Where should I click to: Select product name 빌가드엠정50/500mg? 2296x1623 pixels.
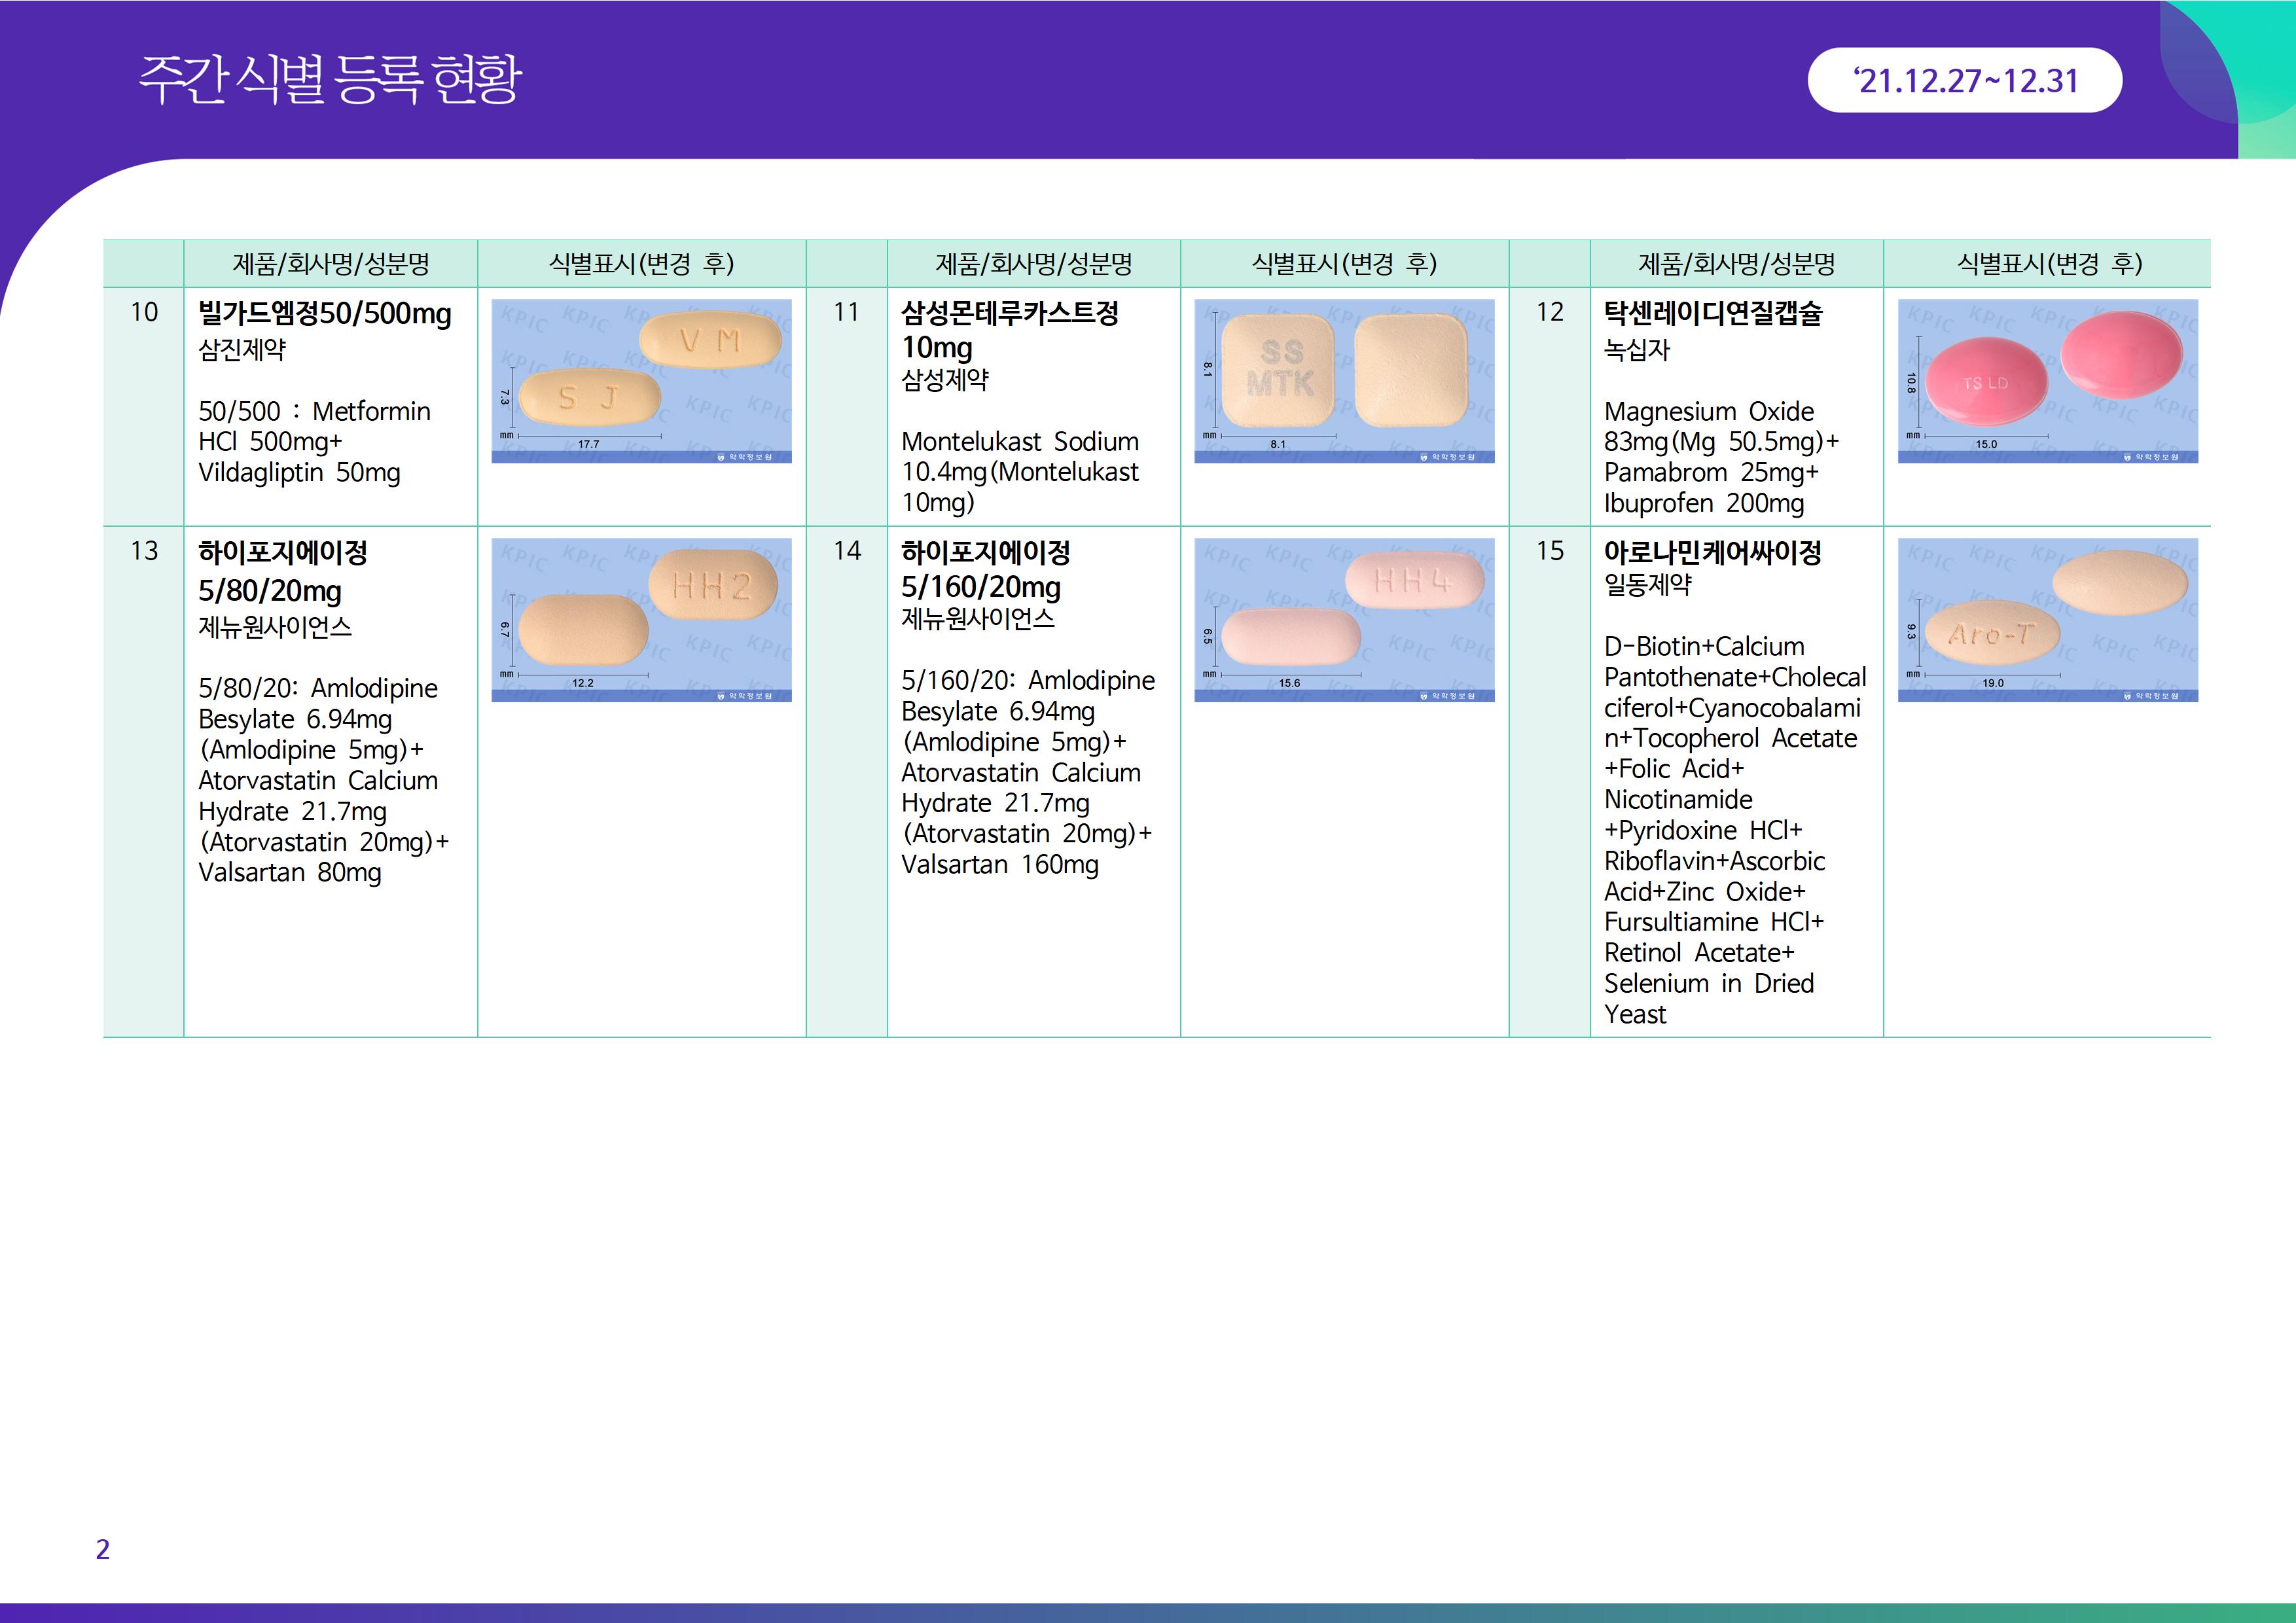pyautogui.click(x=325, y=314)
